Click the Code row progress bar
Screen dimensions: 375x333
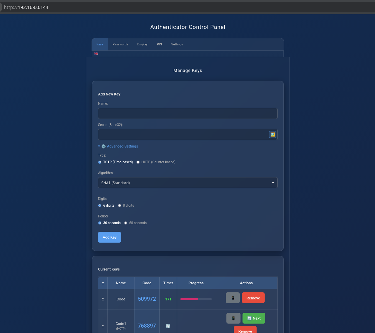click(196, 299)
